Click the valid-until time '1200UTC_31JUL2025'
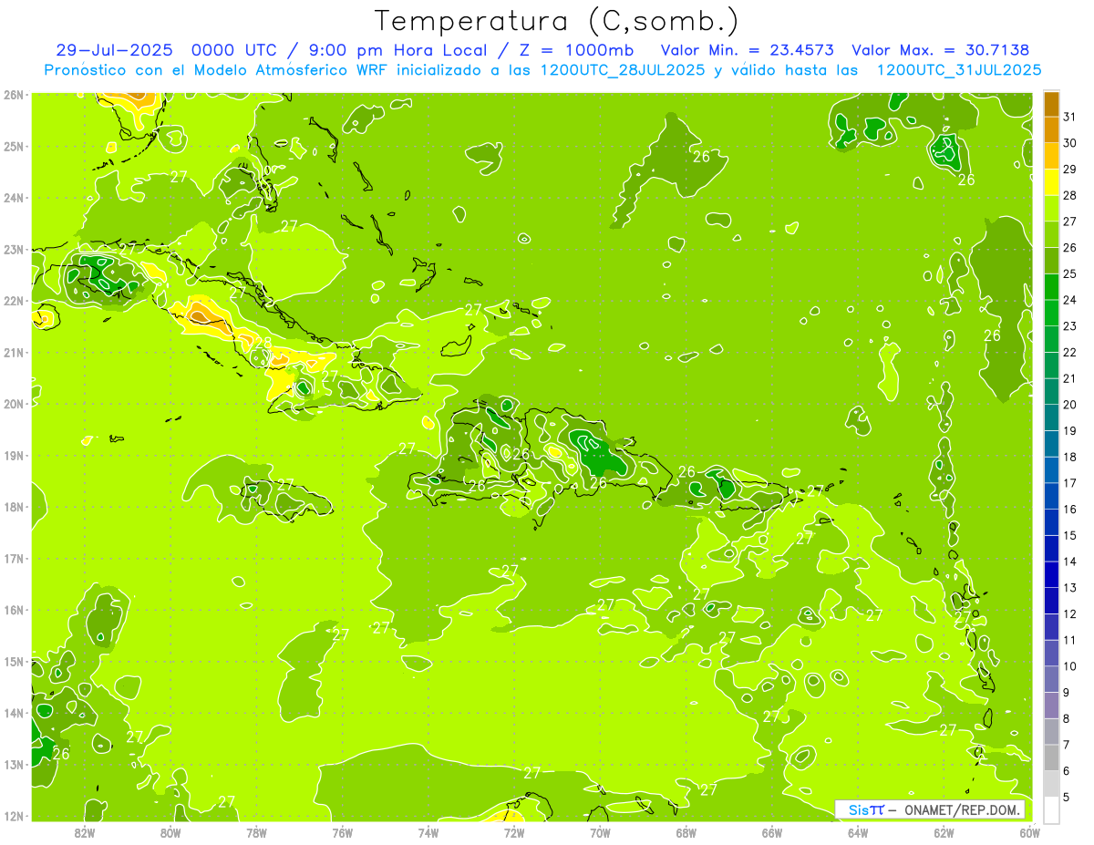Viewport: 1094px width, 845px height. tap(959, 70)
